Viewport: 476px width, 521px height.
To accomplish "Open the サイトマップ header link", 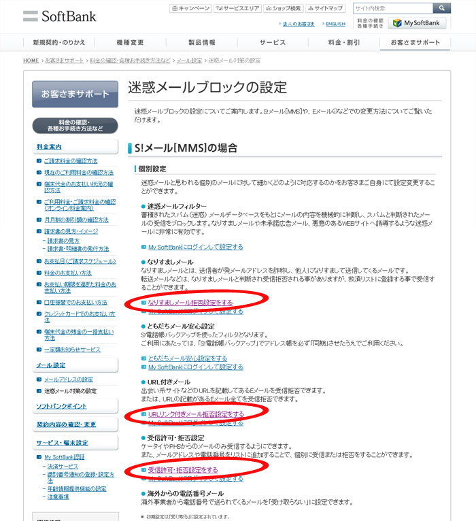I will (326, 8).
